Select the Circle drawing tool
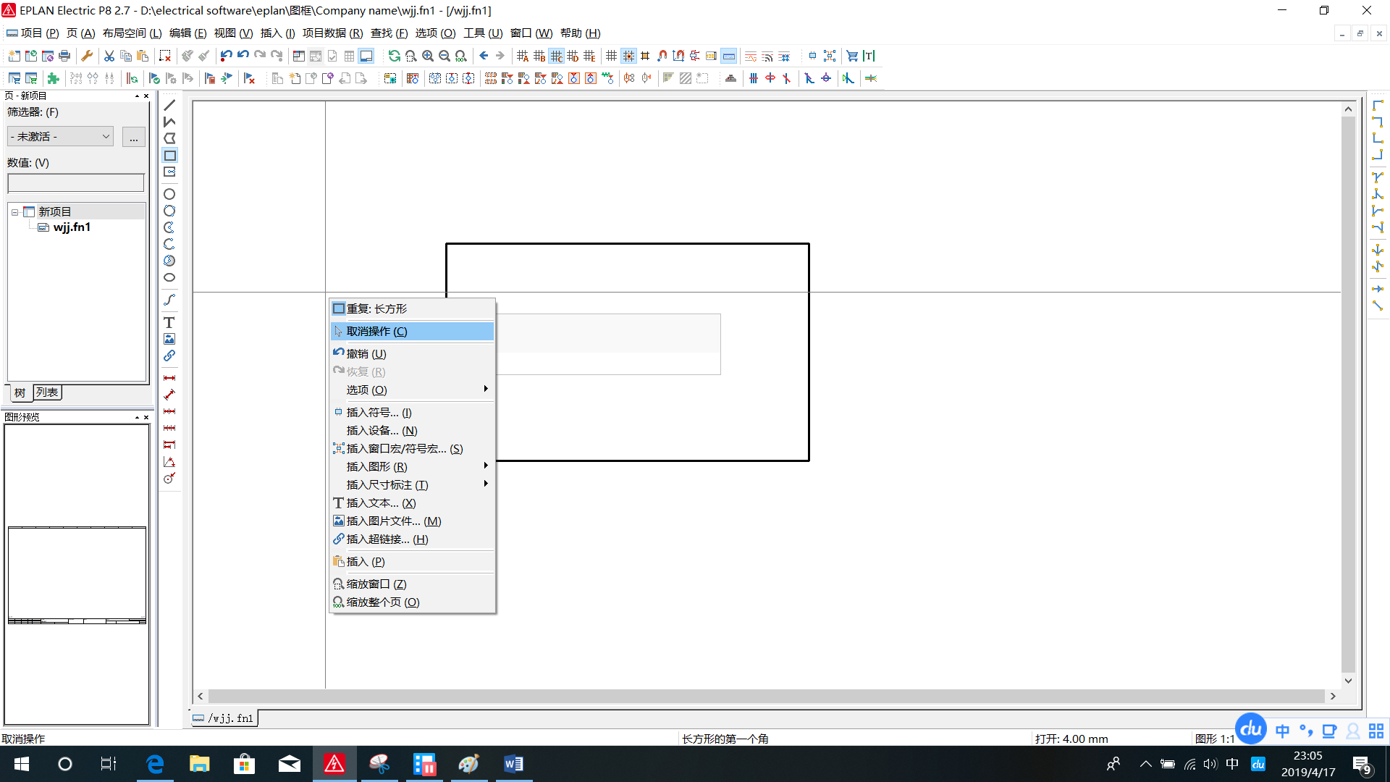This screenshot has height=782, width=1390. [x=169, y=194]
